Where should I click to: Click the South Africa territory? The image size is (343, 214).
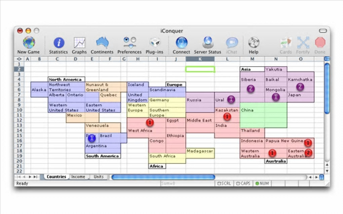[x=167, y=158]
